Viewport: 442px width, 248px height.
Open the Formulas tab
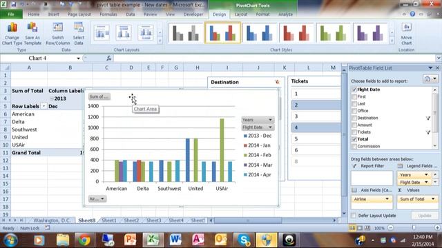tap(108, 14)
